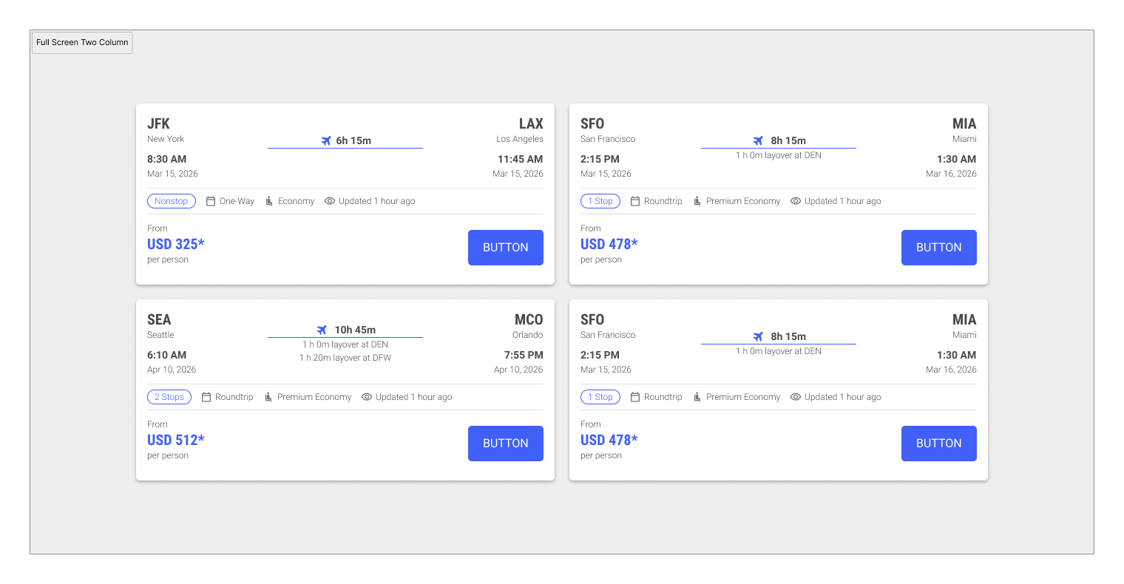Select the 2 Stops chip
This screenshot has height=584, width=1124.
coord(169,397)
